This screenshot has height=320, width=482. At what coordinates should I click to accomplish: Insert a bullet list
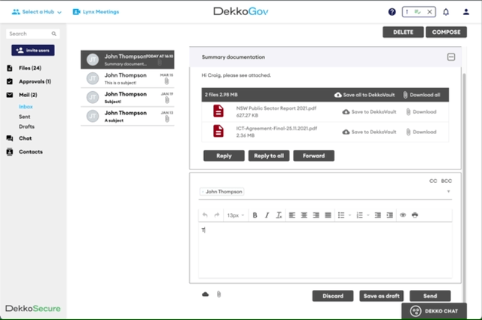pyautogui.click(x=341, y=215)
